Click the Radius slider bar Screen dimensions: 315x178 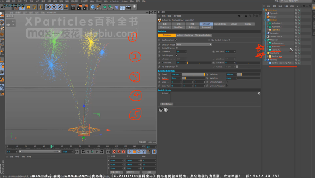click(x=194, y=78)
